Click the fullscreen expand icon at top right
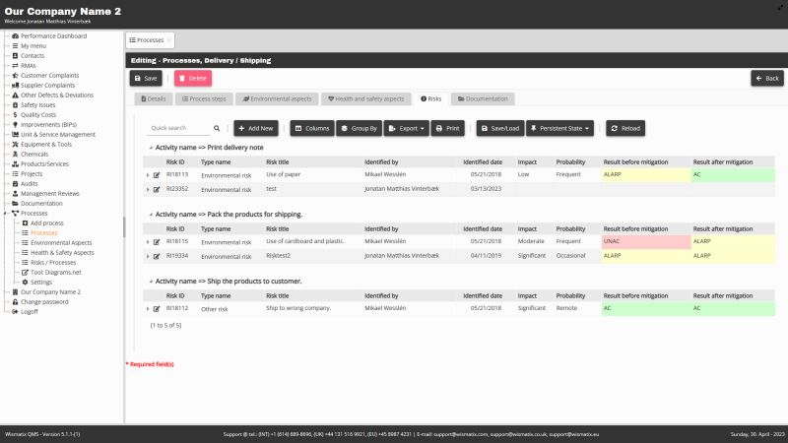The width and height of the screenshot is (788, 443). click(780, 7)
